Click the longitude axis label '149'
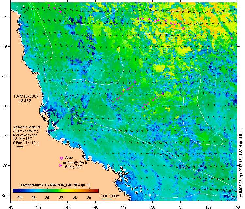The image size is (245, 209). (x=124, y=207)
